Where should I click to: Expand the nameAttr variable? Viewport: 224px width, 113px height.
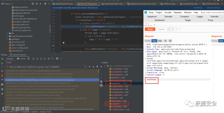pyautogui.click(x=107, y=83)
